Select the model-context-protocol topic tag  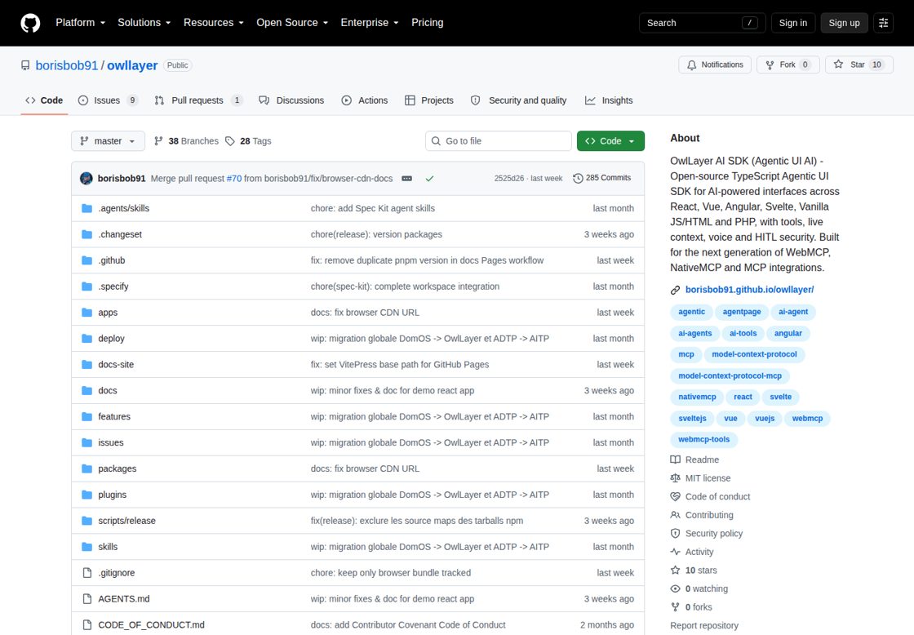click(754, 354)
